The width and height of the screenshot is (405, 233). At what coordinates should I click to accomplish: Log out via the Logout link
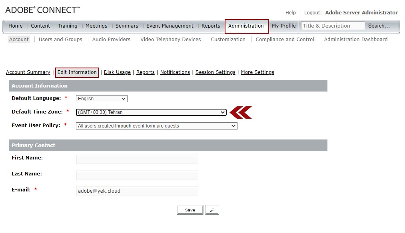click(x=313, y=13)
